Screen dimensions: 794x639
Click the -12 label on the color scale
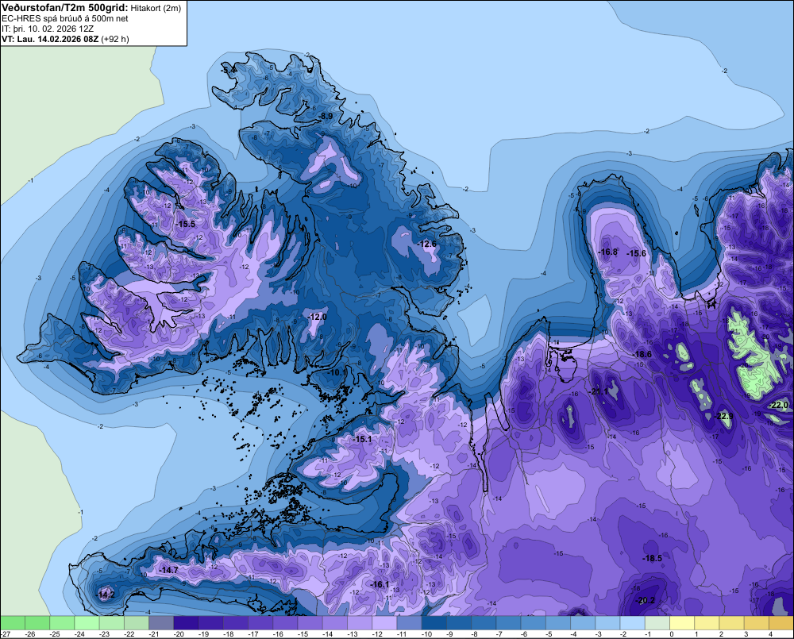coord(377,634)
